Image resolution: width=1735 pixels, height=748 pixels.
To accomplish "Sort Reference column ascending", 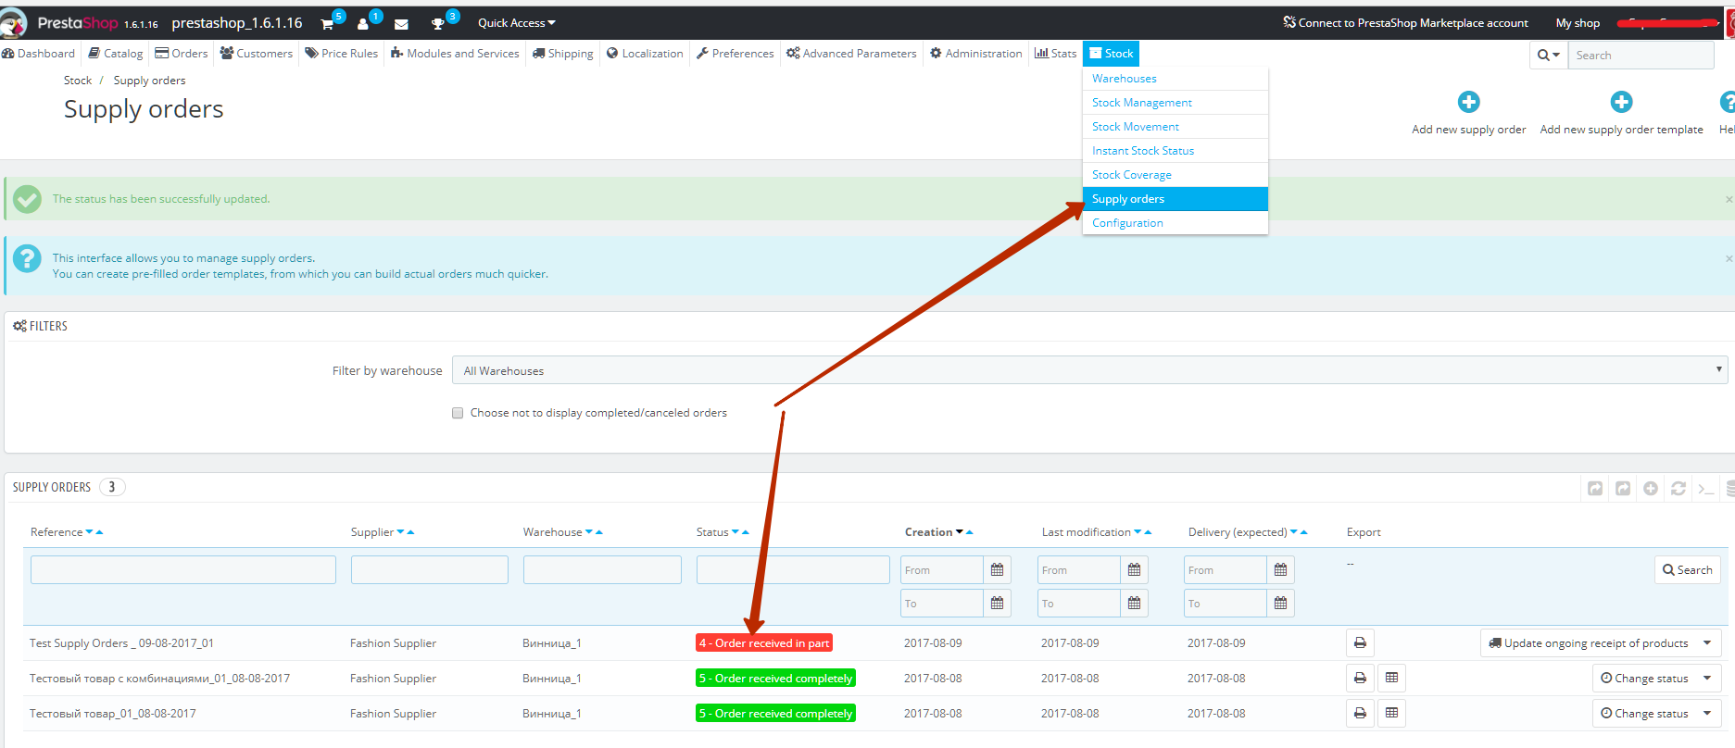I will 99,532.
